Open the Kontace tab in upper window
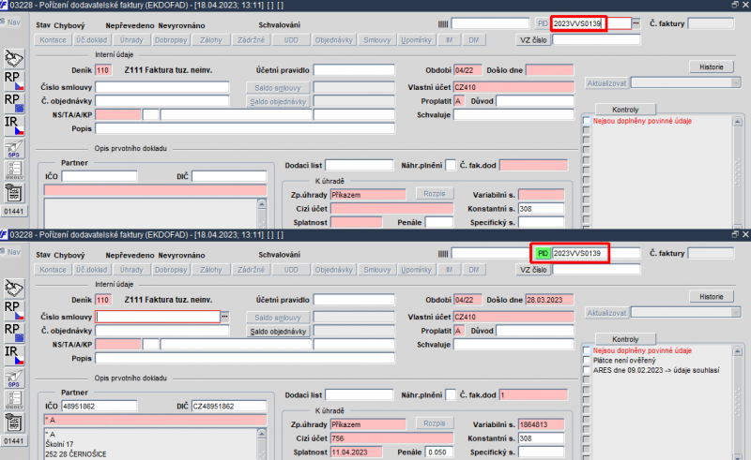 coord(53,40)
